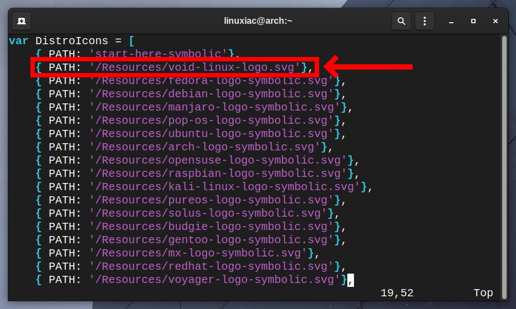Open the terminal search tool
Screen dimensions: 516x309
401,21
